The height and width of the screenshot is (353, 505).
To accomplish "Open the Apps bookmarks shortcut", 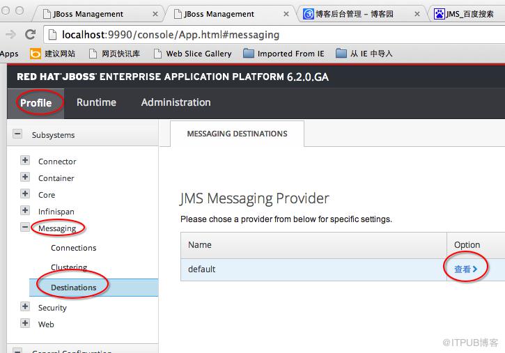I will 9,54.
